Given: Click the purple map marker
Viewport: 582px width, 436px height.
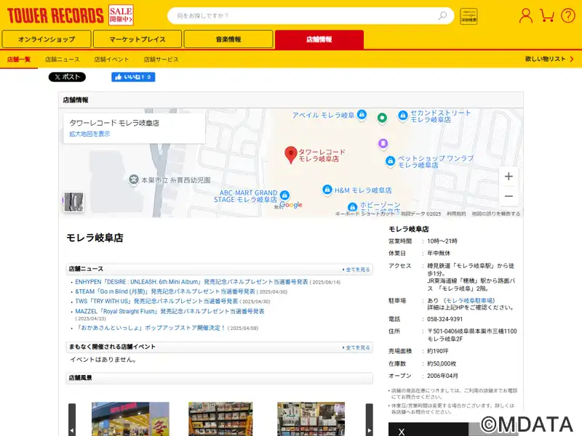Looking at the screenshot, I should 383,143.
